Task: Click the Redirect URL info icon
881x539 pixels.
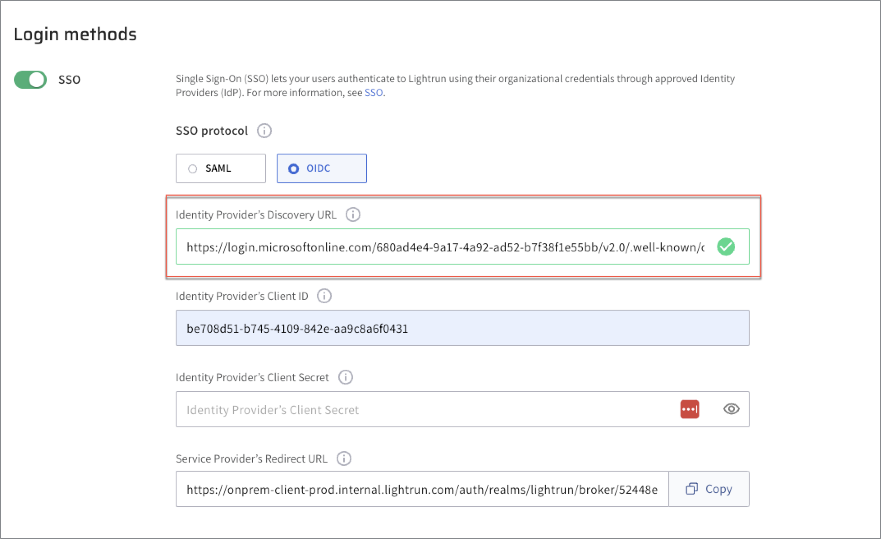Action: [344, 458]
